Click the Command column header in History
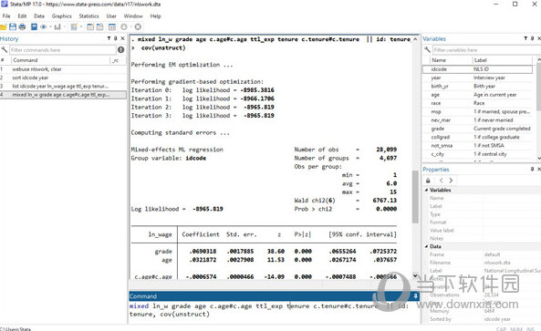Image resolution: width=541 pixels, height=331 pixels. (x=60, y=60)
